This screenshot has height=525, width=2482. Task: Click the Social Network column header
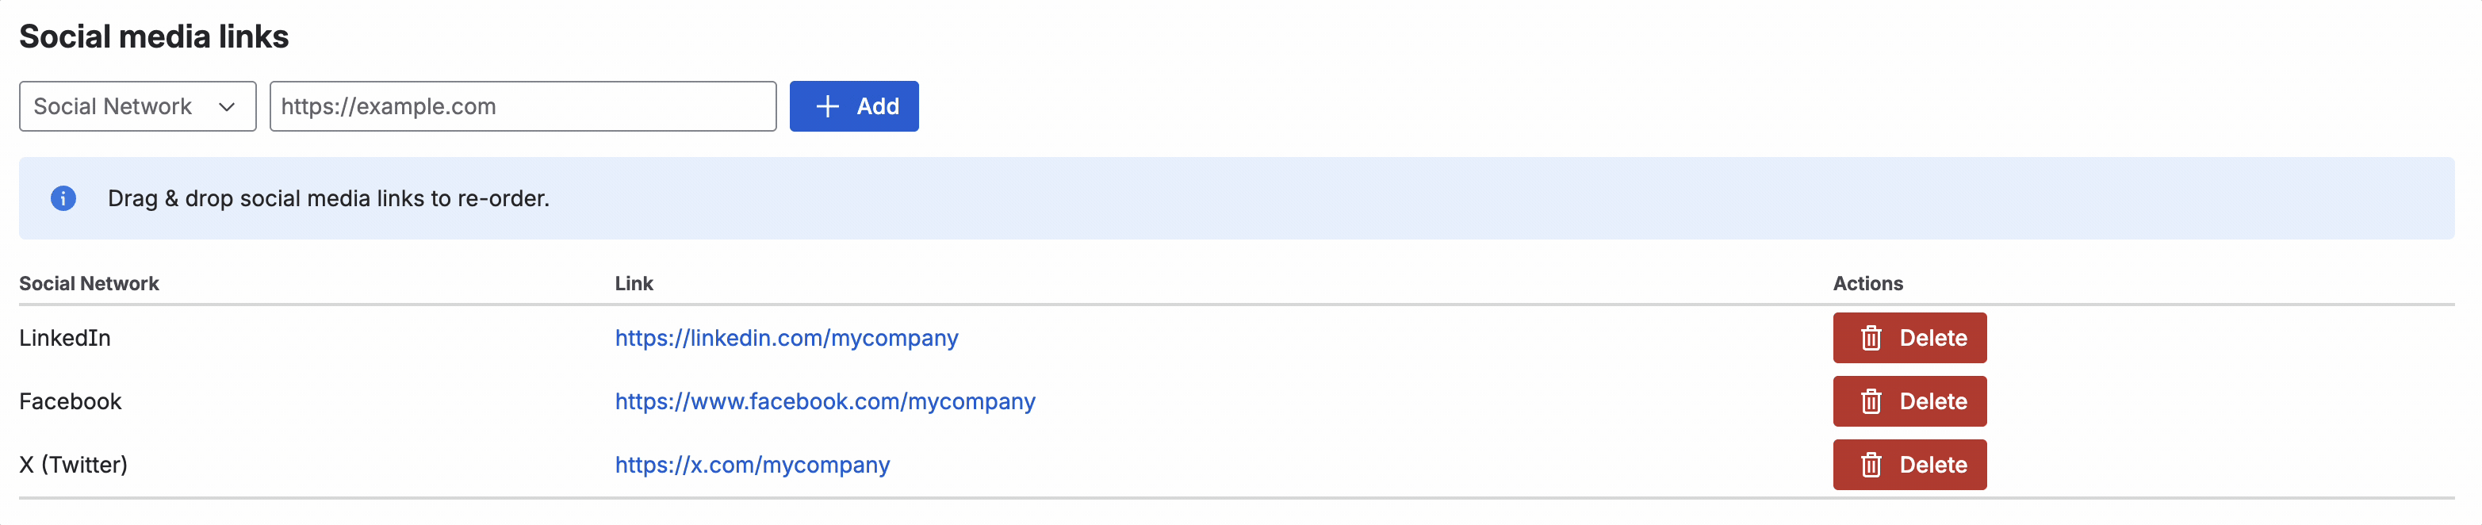click(89, 283)
